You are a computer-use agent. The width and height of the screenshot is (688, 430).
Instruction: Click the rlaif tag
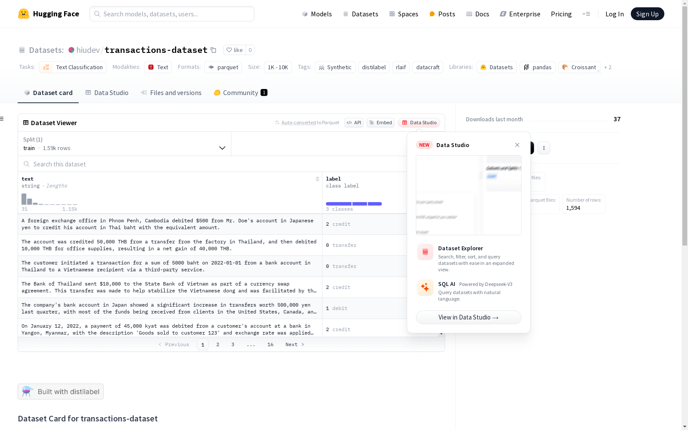(x=401, y=67)
